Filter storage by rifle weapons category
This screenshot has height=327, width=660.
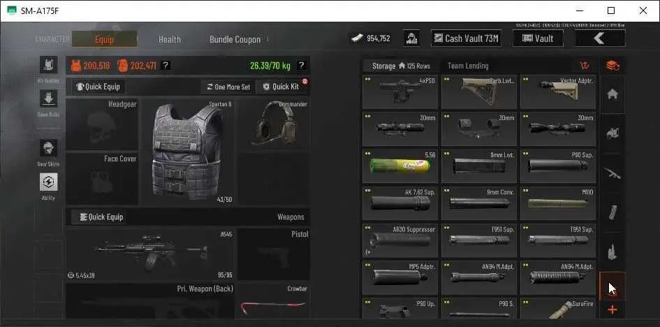coord(613,173)
